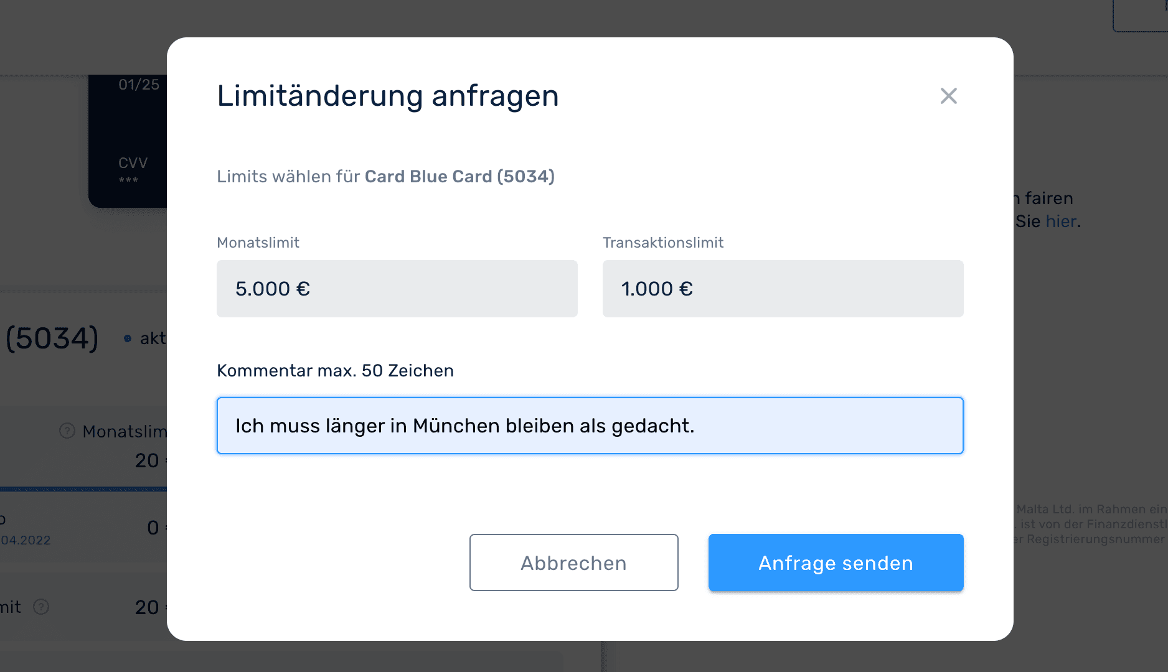This screenshot has width=1168, height=672.
Task: Cancel the request with Abbrechen
Action: pos(573,562)
